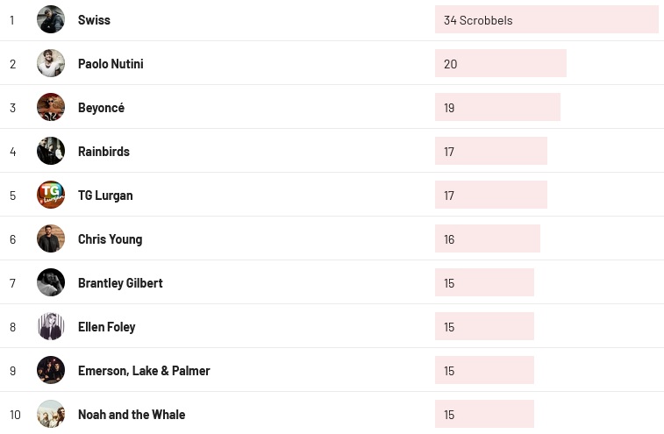Viewport: 664px width, 434px height.
Task: Select Beyoncé's 19 scrobbles bar
Action: pos(497,107)
